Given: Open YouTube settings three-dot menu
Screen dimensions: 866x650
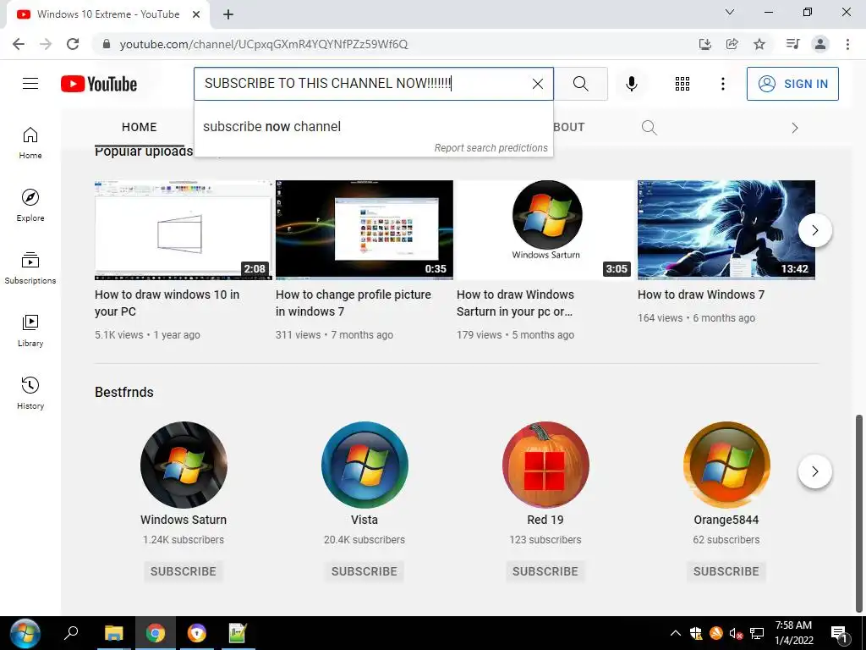Looking at the screenshot, I should tap(722, 84).
